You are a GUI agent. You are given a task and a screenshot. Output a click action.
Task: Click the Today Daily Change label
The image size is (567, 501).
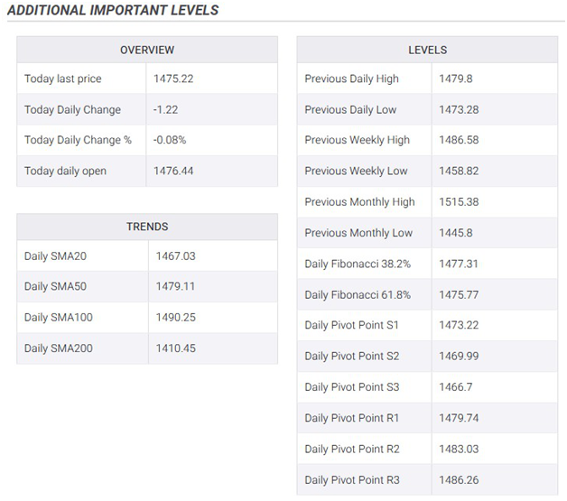(x=73, y=110)
